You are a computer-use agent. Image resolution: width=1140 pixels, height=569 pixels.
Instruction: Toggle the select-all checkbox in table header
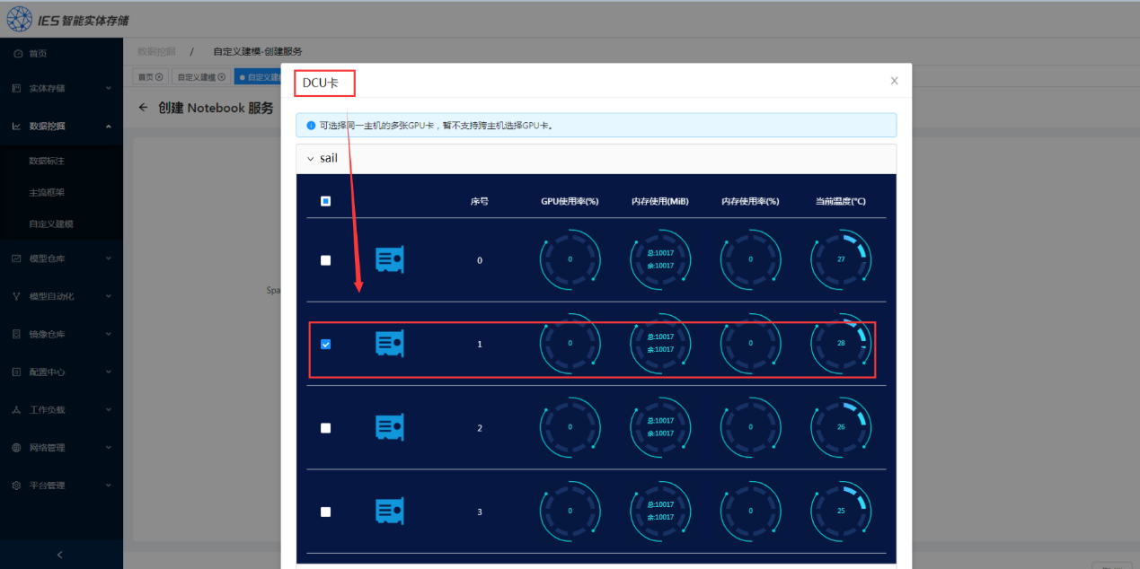pyautogui.click(x=325, y=201)
